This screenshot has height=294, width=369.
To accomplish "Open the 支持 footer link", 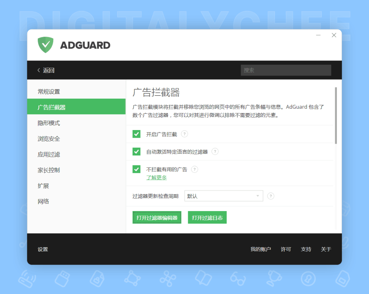I will [306, 249].
